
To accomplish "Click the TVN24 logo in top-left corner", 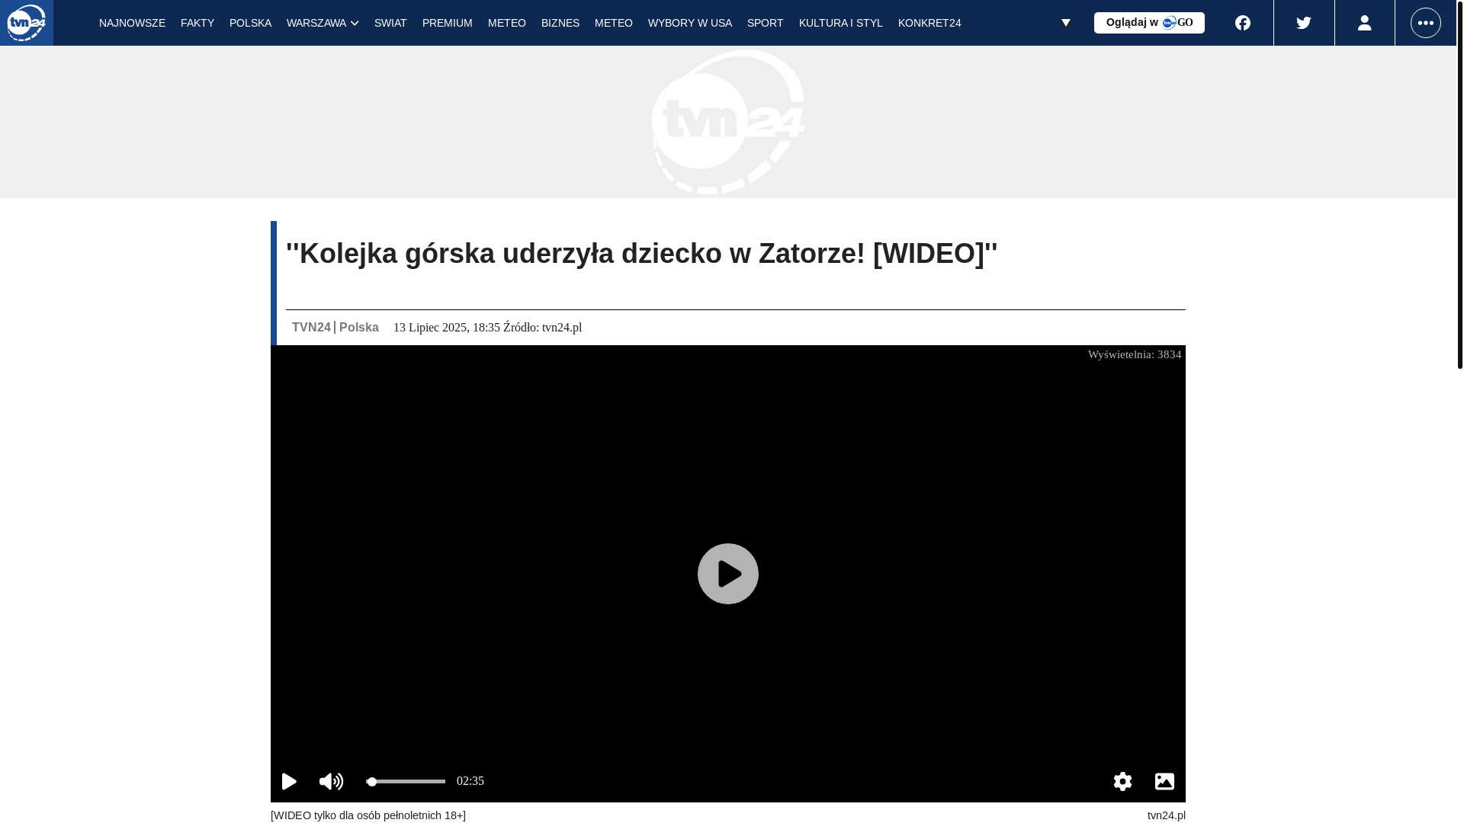I will (27, 23).
